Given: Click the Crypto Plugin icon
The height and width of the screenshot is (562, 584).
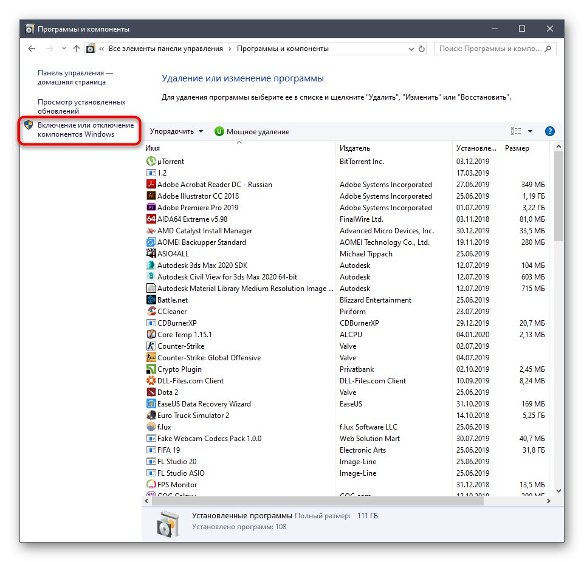Looking at the screenshot, I should click(x=151, y=369).
